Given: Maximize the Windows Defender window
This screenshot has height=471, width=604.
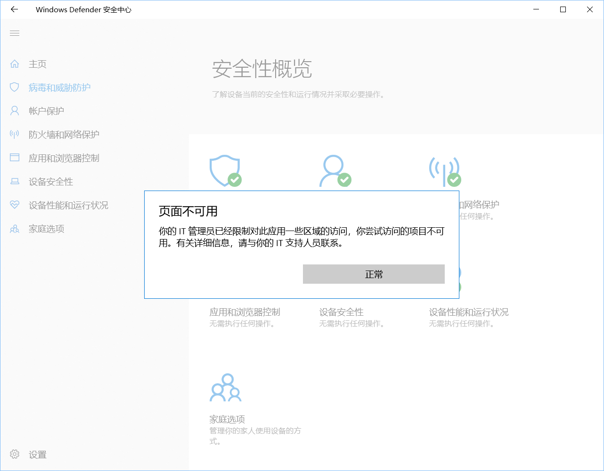Looking at the screenshot, I should (x=563, y=9).
